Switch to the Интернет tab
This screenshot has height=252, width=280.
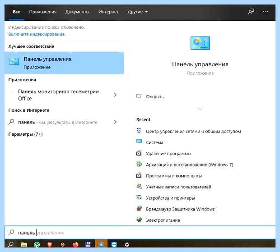(108, 12)
